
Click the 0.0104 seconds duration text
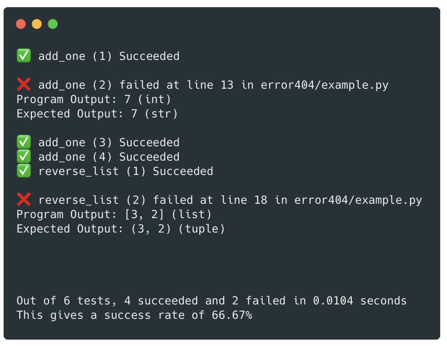tap(360, 301)
